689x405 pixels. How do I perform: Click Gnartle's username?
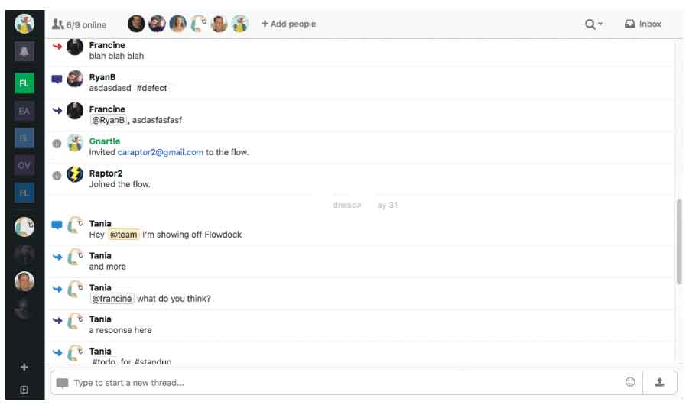[105, 141]
